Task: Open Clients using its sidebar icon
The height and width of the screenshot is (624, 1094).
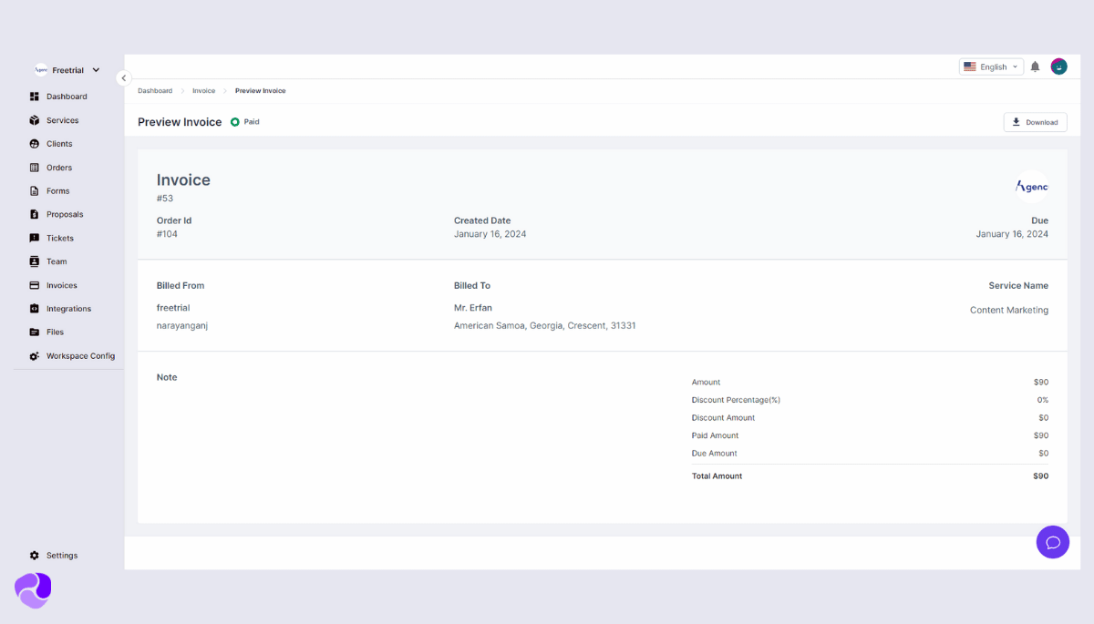Action: (x=34, y=143)
